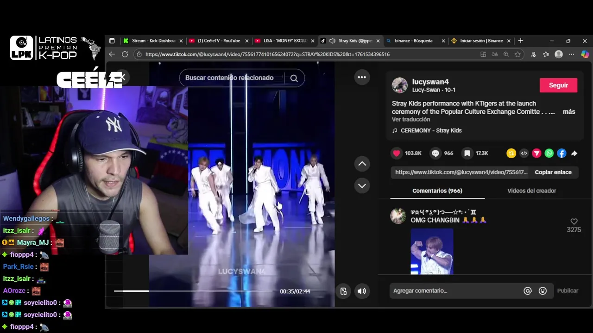
Task: Open the emoji picker in comment box
Action: pyautogui.click(x=543, y=291)
